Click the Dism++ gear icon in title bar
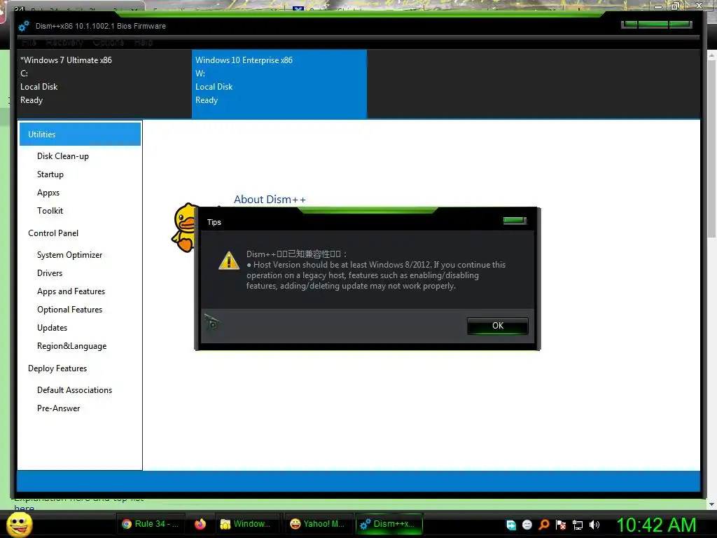The height and width of the screenshot is (538, 717). point(24,26)
